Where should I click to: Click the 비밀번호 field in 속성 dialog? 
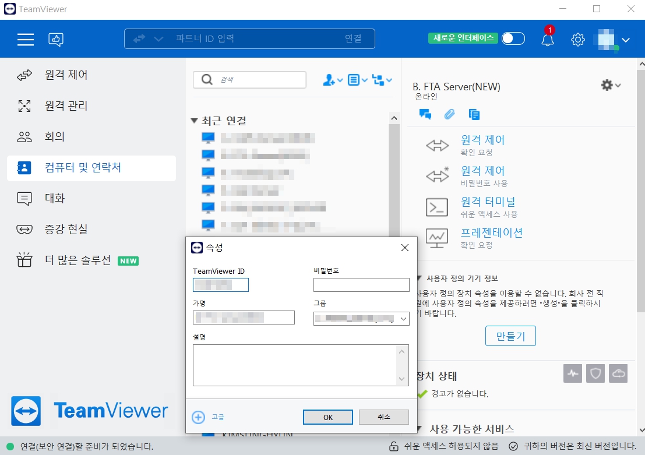(361, 285)
